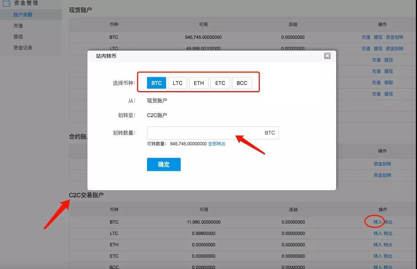The height and width of the screenshot is (269, 417).
Task: Click 转出 in C2C ETH row
Action: coord(388,244)
